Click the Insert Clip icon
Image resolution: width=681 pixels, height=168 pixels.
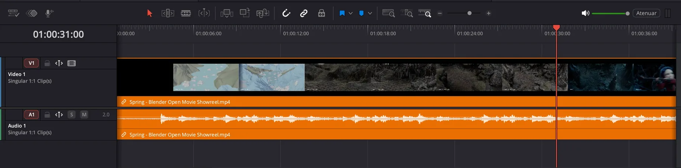[x=227, y=13]
